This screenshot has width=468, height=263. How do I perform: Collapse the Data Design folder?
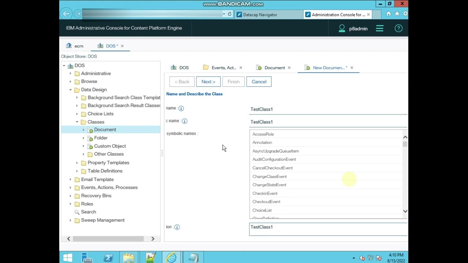[x=71, y=89]
